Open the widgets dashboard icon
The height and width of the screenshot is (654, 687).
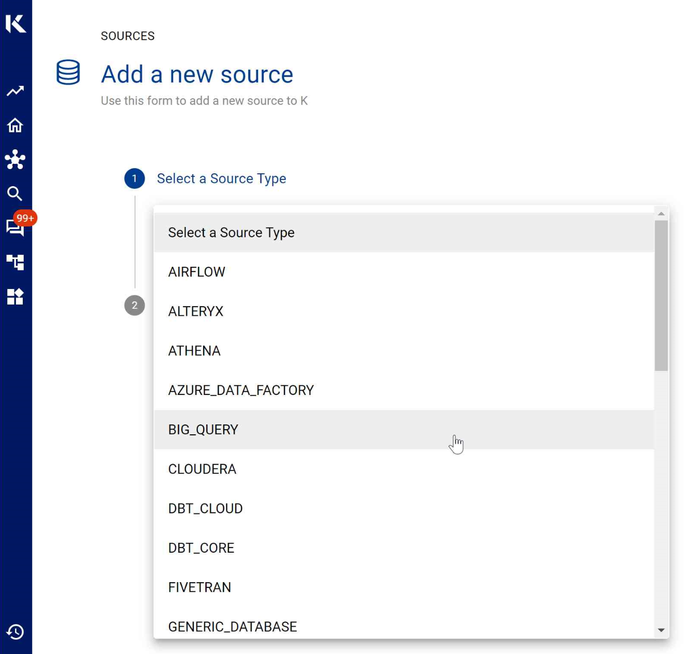(x=15, y=297)
